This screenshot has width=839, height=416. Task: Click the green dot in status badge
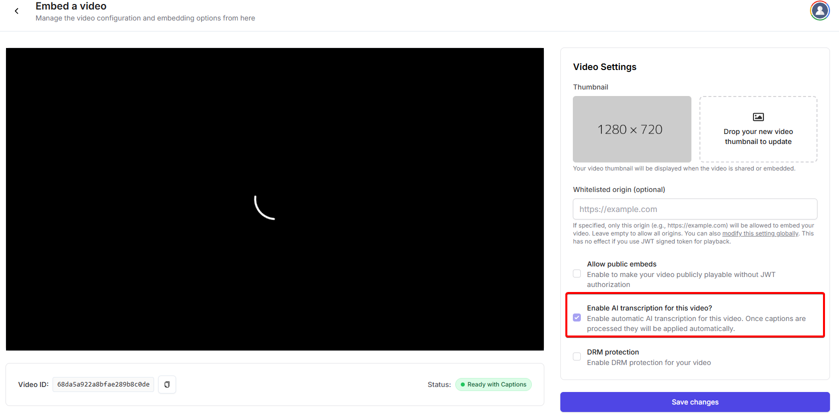pos(463,384)
